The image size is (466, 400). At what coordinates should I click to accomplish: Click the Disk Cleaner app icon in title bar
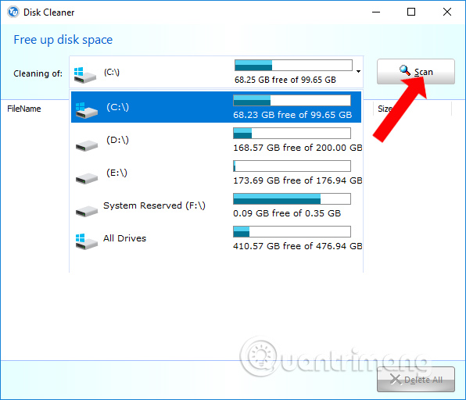click(x=13, y=12)
